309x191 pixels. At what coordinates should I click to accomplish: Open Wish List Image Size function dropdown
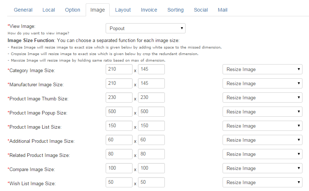pos(262,182)
